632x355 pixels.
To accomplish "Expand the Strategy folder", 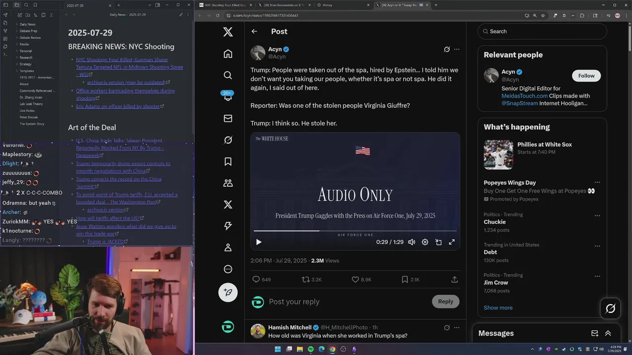I will [x=17, y=64].
